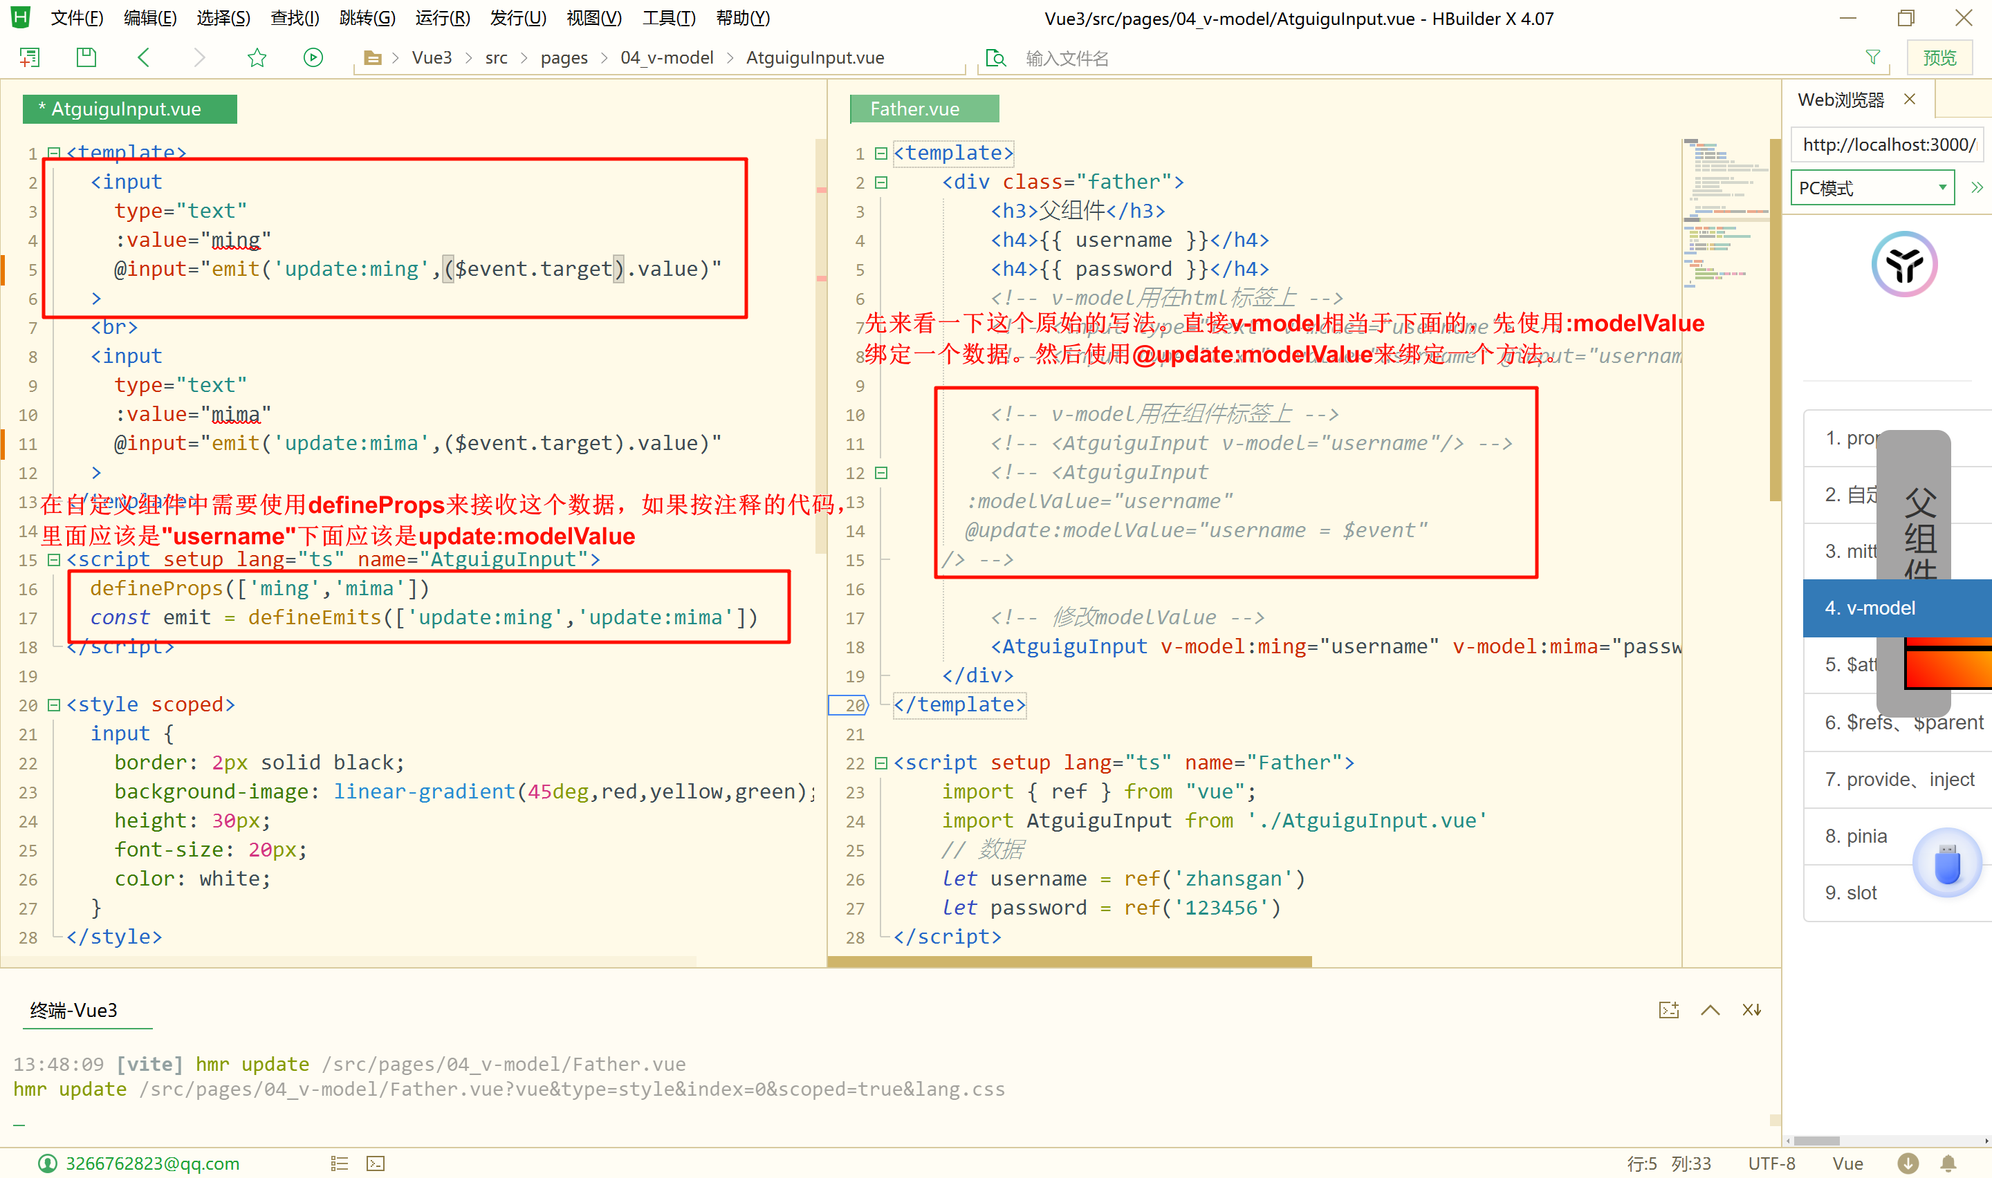
Task: Open the PC模式 dropdown
Action: (x=1872, y=188)
